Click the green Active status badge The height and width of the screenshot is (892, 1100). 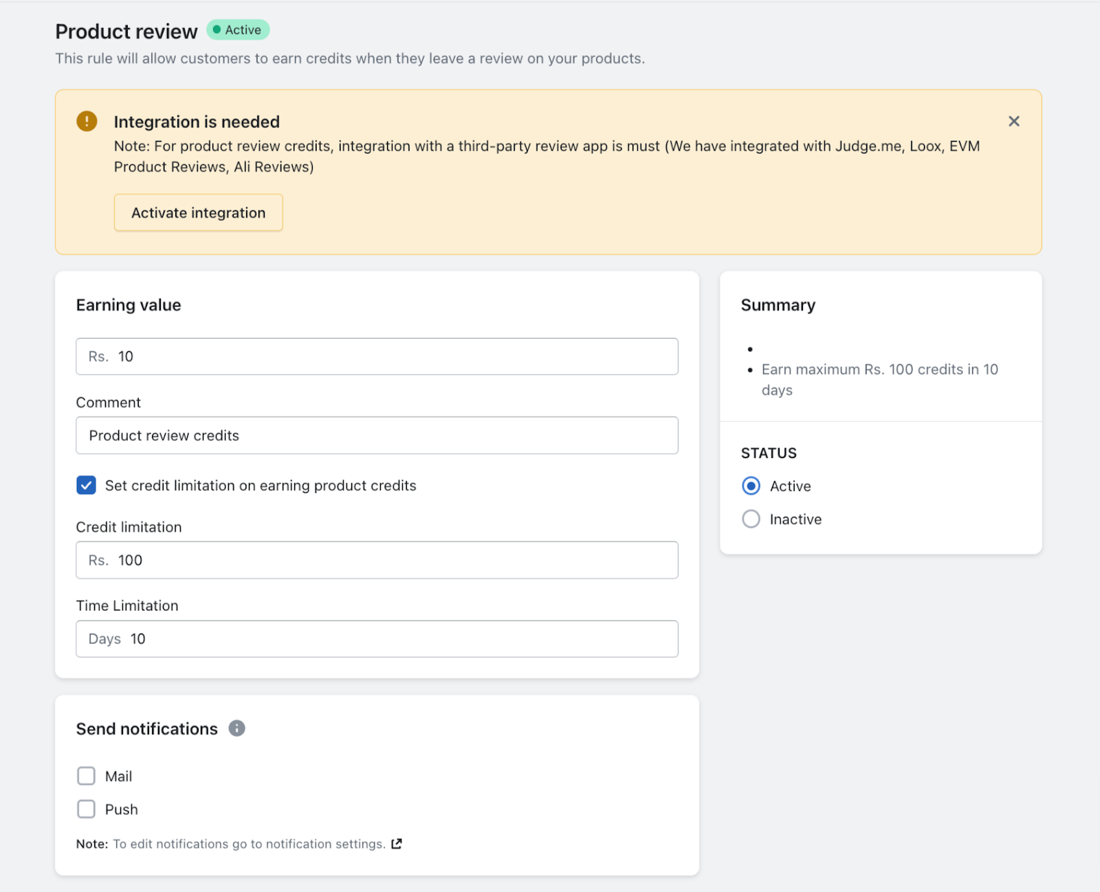pyautogui.click(x=238, y=30)
